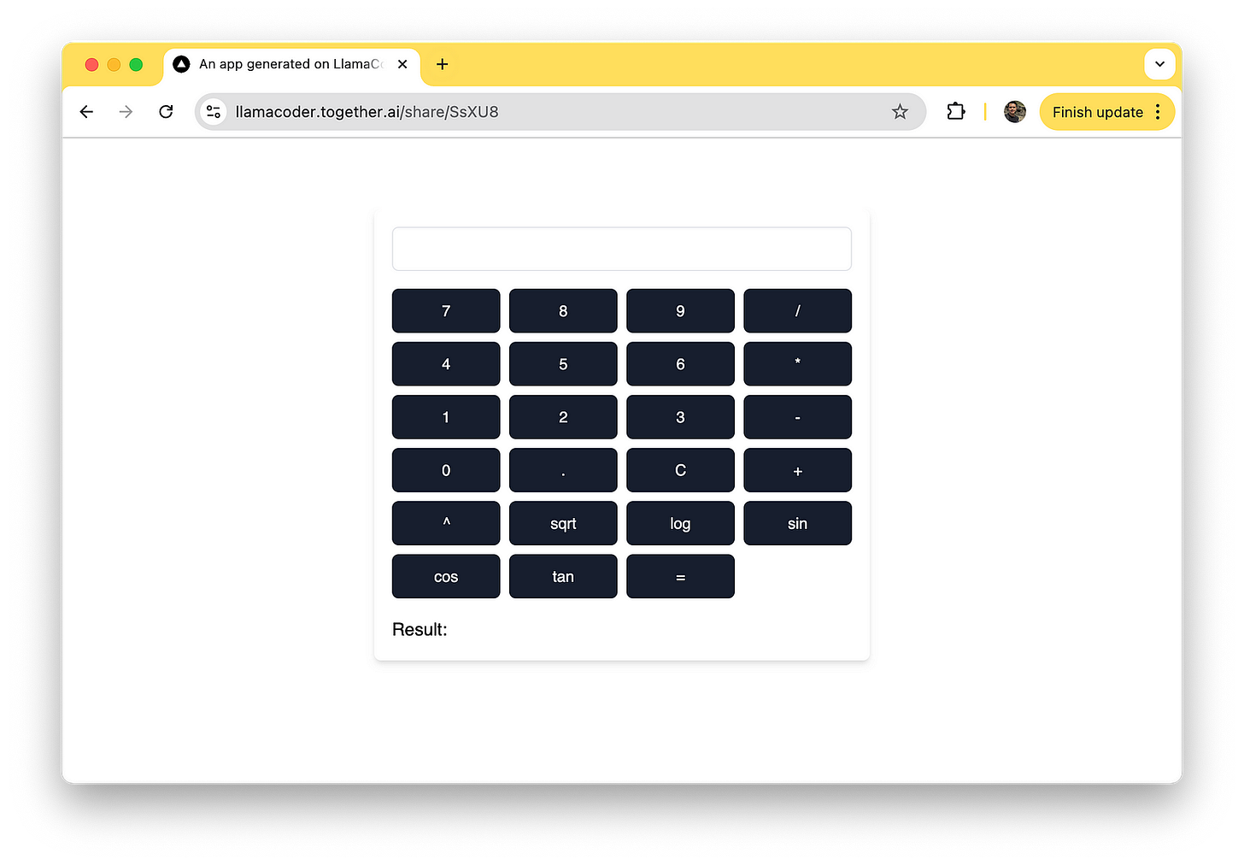
Task: Bookmark the page using the star
Action: [900, 111]
